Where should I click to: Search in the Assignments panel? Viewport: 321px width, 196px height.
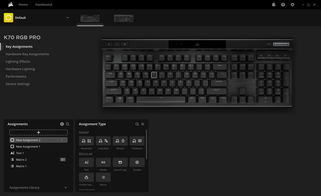(68, 124)
